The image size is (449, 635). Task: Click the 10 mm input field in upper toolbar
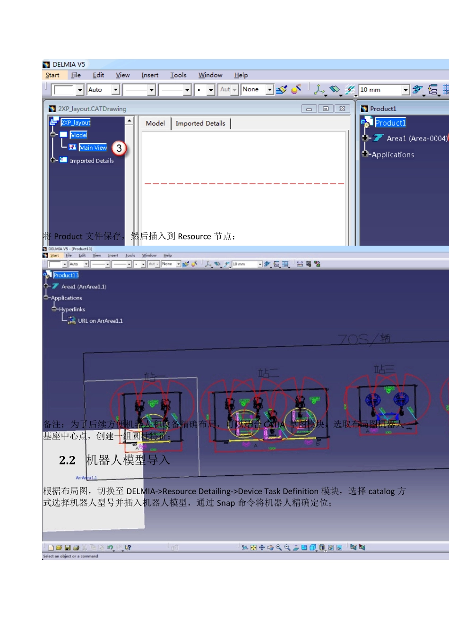tap(380, 90)
